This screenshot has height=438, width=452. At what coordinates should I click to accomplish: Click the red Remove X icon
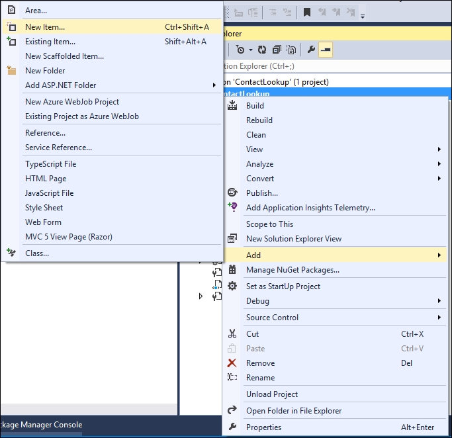point(232,363)
